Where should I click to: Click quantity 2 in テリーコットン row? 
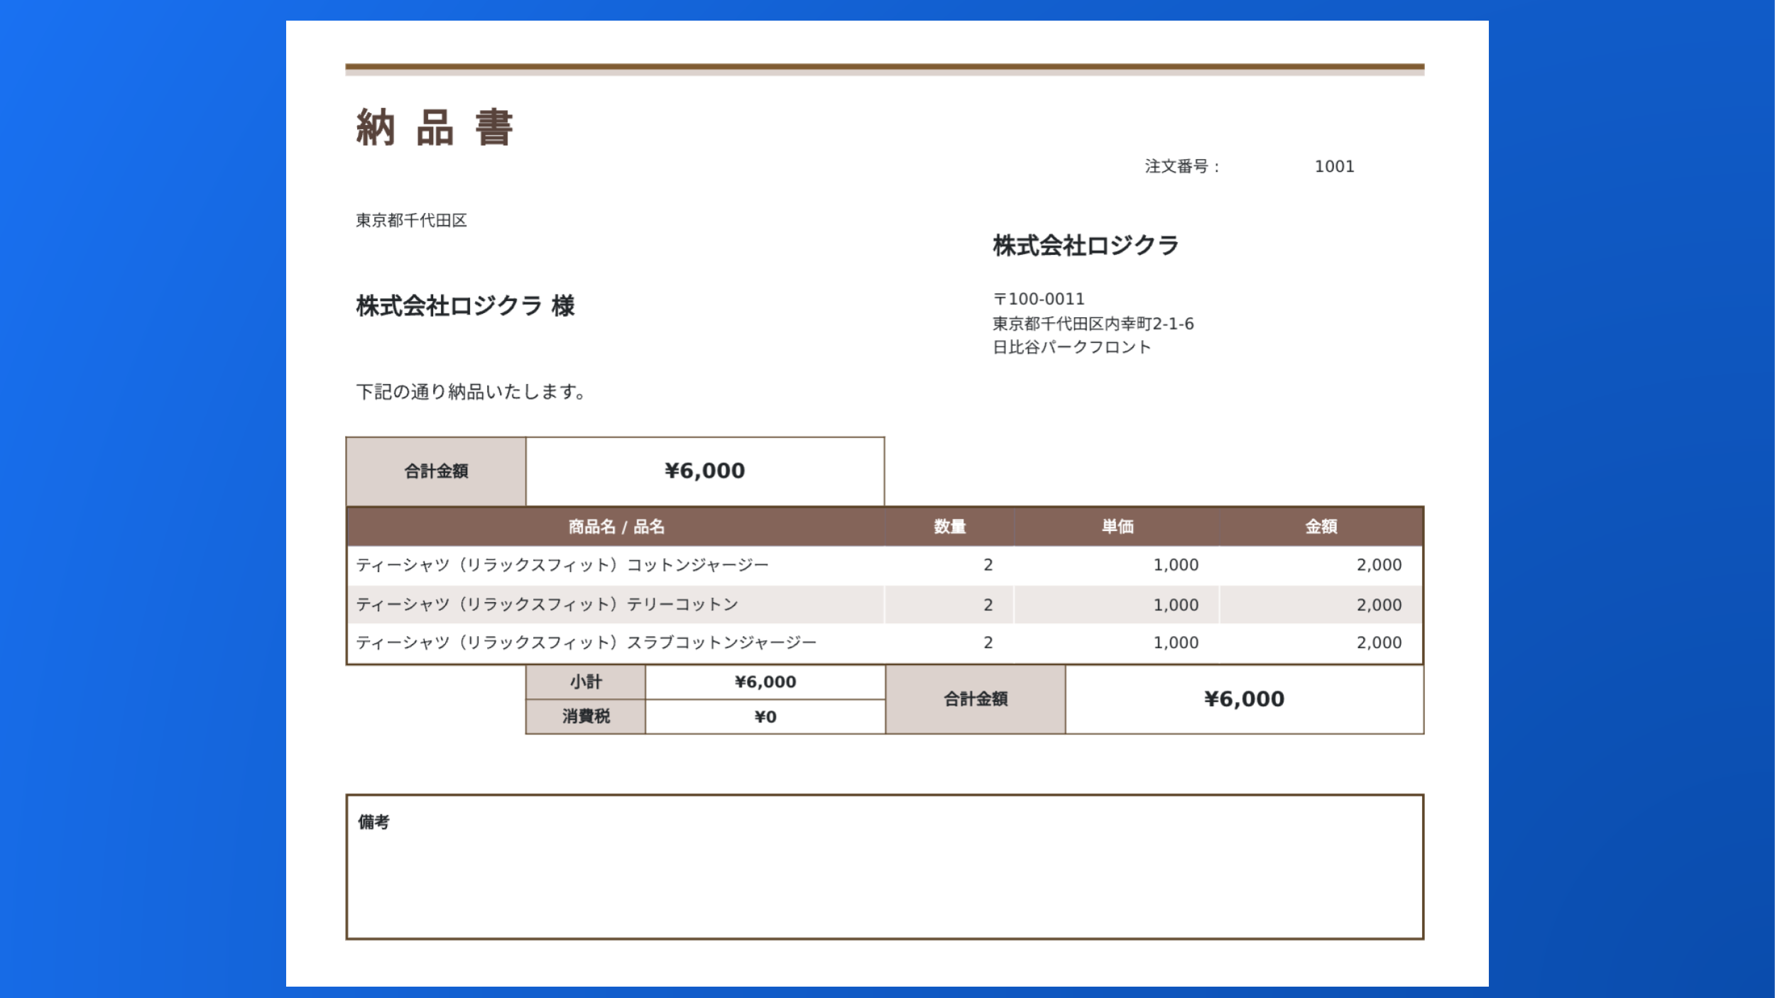[988, 605]
